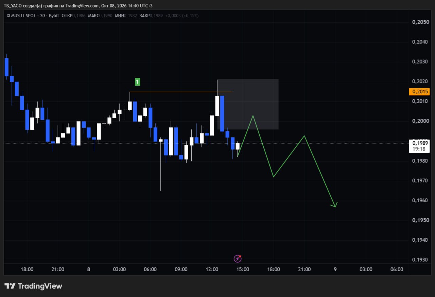Click the 12:00 time axis label

[212, 269]
